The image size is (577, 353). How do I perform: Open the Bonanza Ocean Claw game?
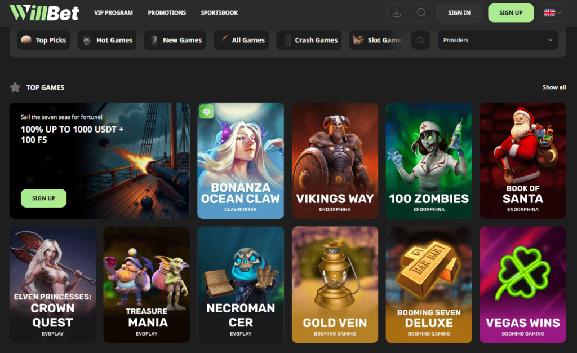(x=241, y=161)
